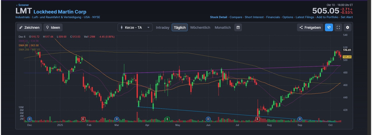372x135 pixels.
Task: Open the Zeichnen drawing tools
Action: (x=29, y=27)
